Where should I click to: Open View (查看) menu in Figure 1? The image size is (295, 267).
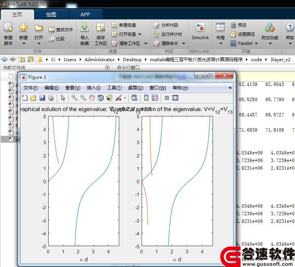[73, 88]
